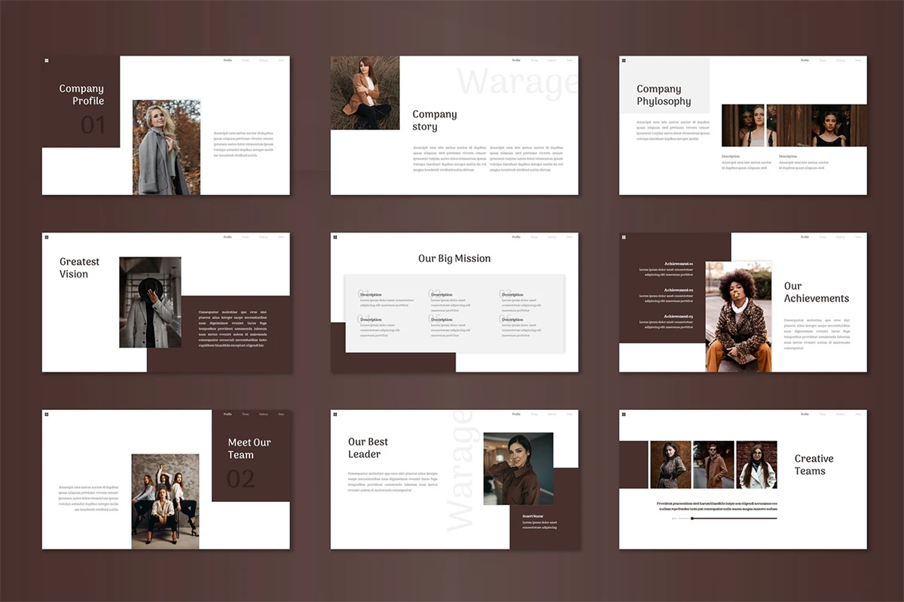Select Profile tab on Company Profile slide

[x=228, y=60]
